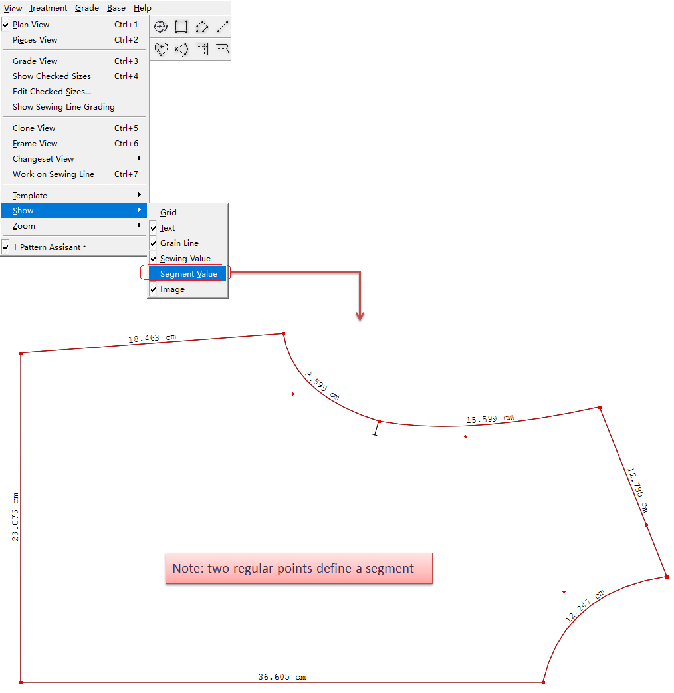Toggle Grain Line visibility off

[179, 243]
